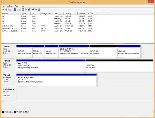Screen dimensions: 155x118
Task: Select the CD-ROM 0 disc icon
Action: pyautogui.click(x=4, y=89)
